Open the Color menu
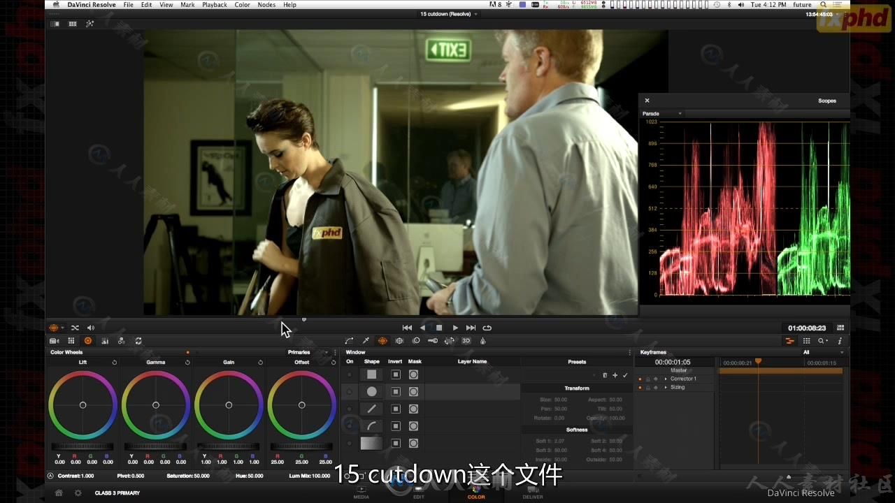 (242, 5)
